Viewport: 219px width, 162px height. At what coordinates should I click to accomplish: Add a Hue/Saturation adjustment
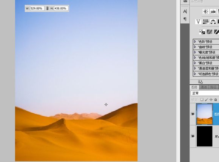tap(205, 22)
